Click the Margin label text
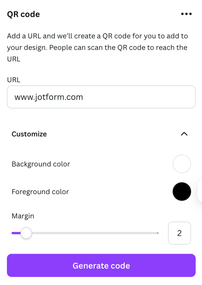Image resolution: width=202 pixels, height=285 pixels. pos(23,216)
